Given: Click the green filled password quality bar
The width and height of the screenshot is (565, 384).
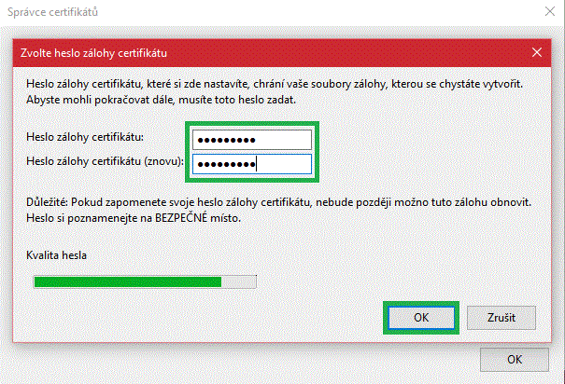Looking at the screenshot, I should pyautogui.click(x=126, y=281).
